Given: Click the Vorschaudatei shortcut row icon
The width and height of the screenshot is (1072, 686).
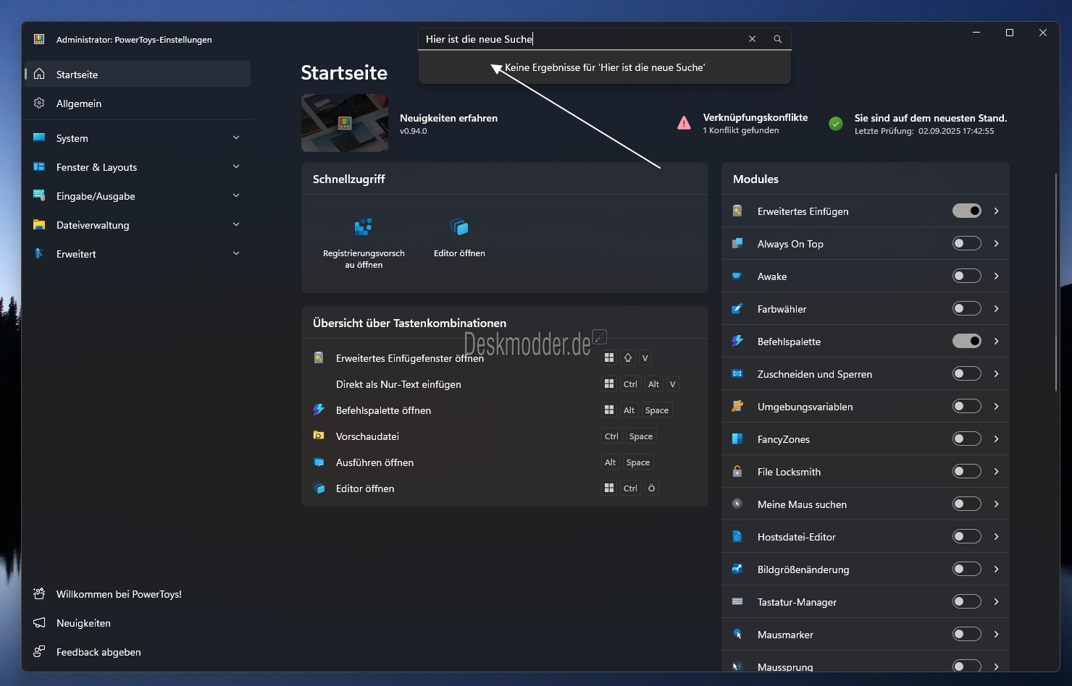Looking at the screenshot, I should pos(319,436).
